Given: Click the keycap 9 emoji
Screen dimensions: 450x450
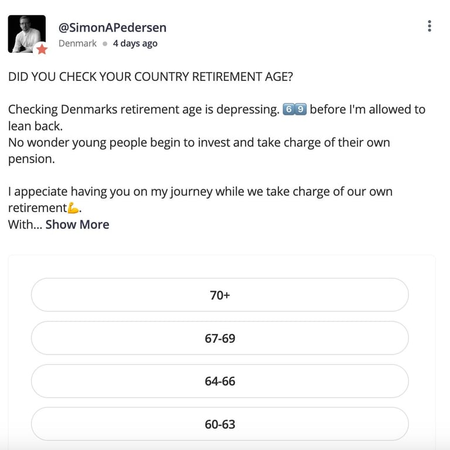Looking at the screenshot, I should pos(301,110).
